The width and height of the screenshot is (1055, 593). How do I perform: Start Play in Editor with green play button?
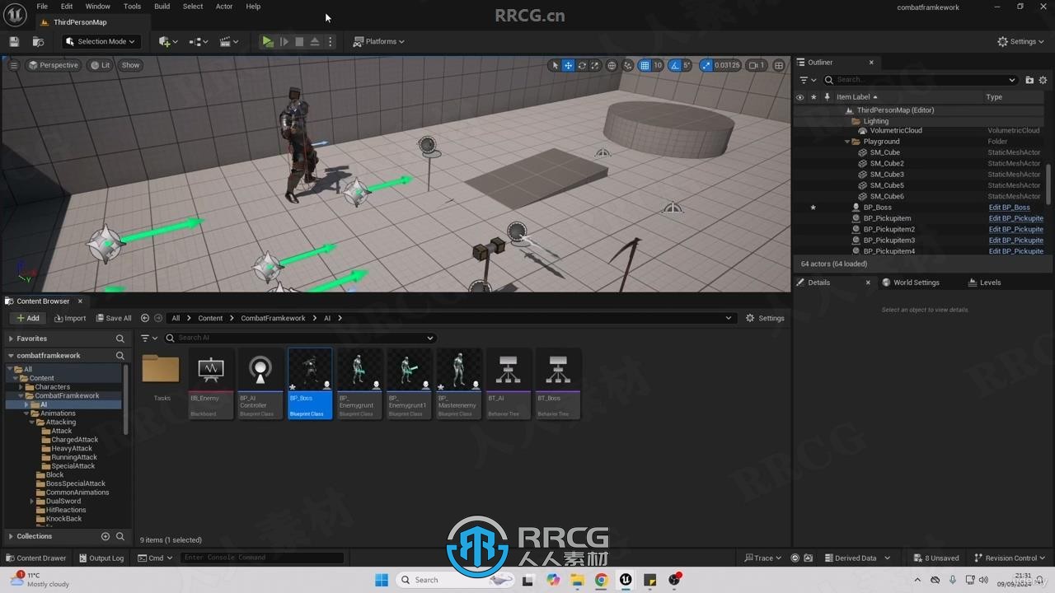point(268,41)
